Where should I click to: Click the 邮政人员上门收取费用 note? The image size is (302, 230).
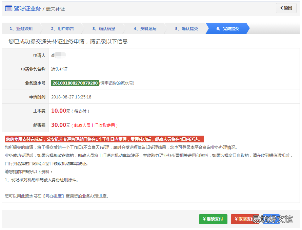(x=95, y=125)
